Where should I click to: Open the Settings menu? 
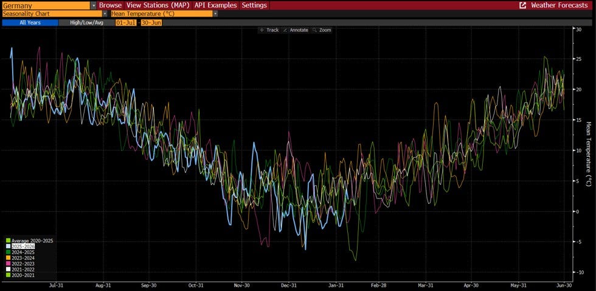(254, 5)
